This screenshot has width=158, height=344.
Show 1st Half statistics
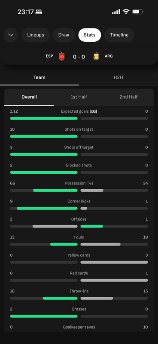tap(79, 97)
